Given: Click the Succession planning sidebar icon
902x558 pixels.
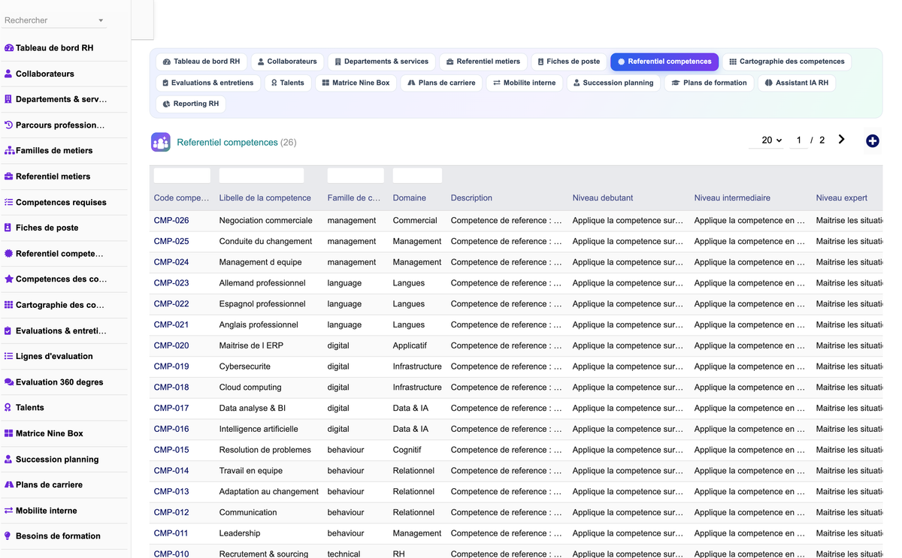Looking at the screenshot, I should pos(9,459).
